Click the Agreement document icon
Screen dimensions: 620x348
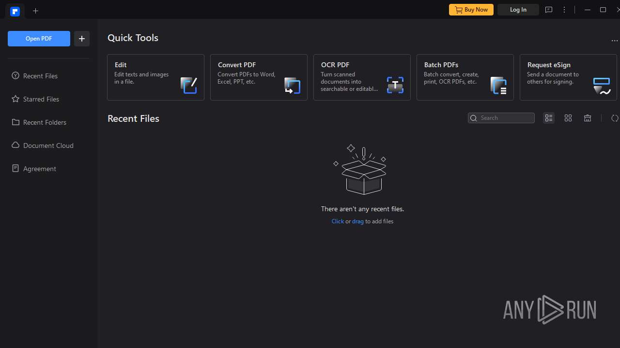pyautogui.click(x=15, y=168)
